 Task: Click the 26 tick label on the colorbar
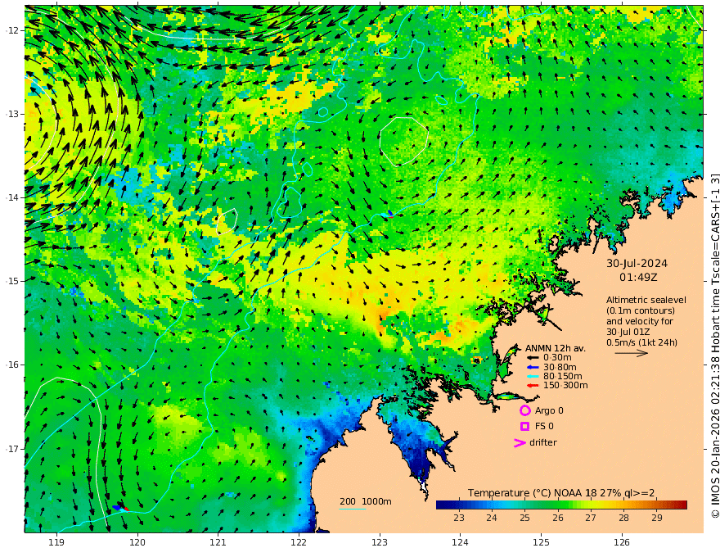[558, 518]
